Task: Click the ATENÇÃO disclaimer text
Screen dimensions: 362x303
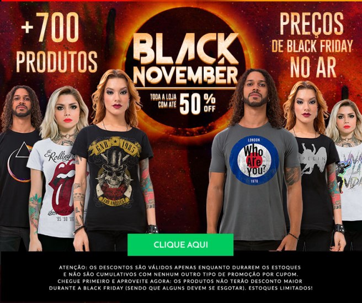Action: coord(180,278)
